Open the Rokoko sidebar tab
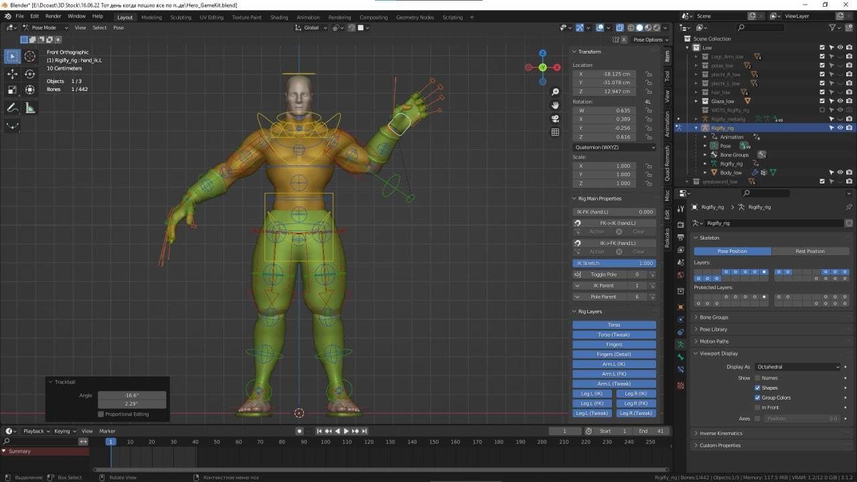857x482 pixels. (668, 237)
